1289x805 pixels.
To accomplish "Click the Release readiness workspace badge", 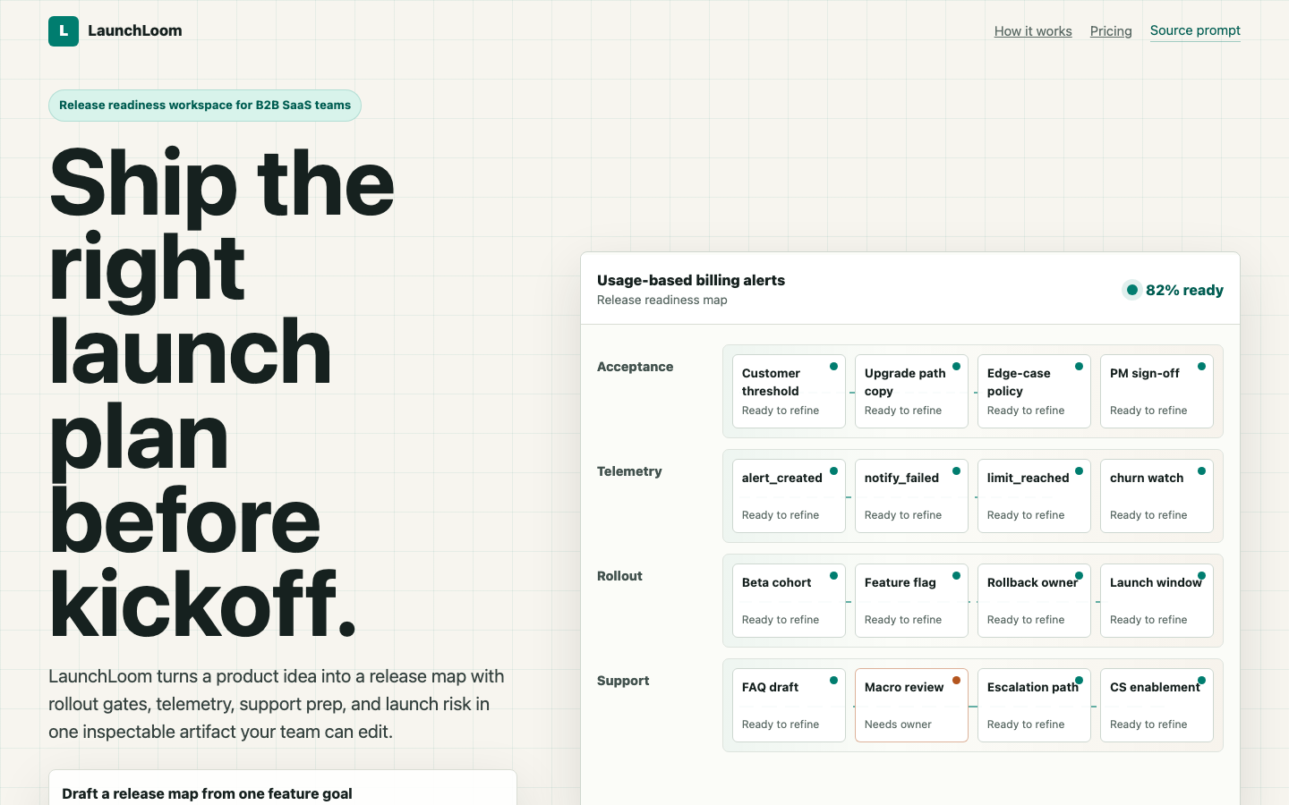I will [205, 106].
